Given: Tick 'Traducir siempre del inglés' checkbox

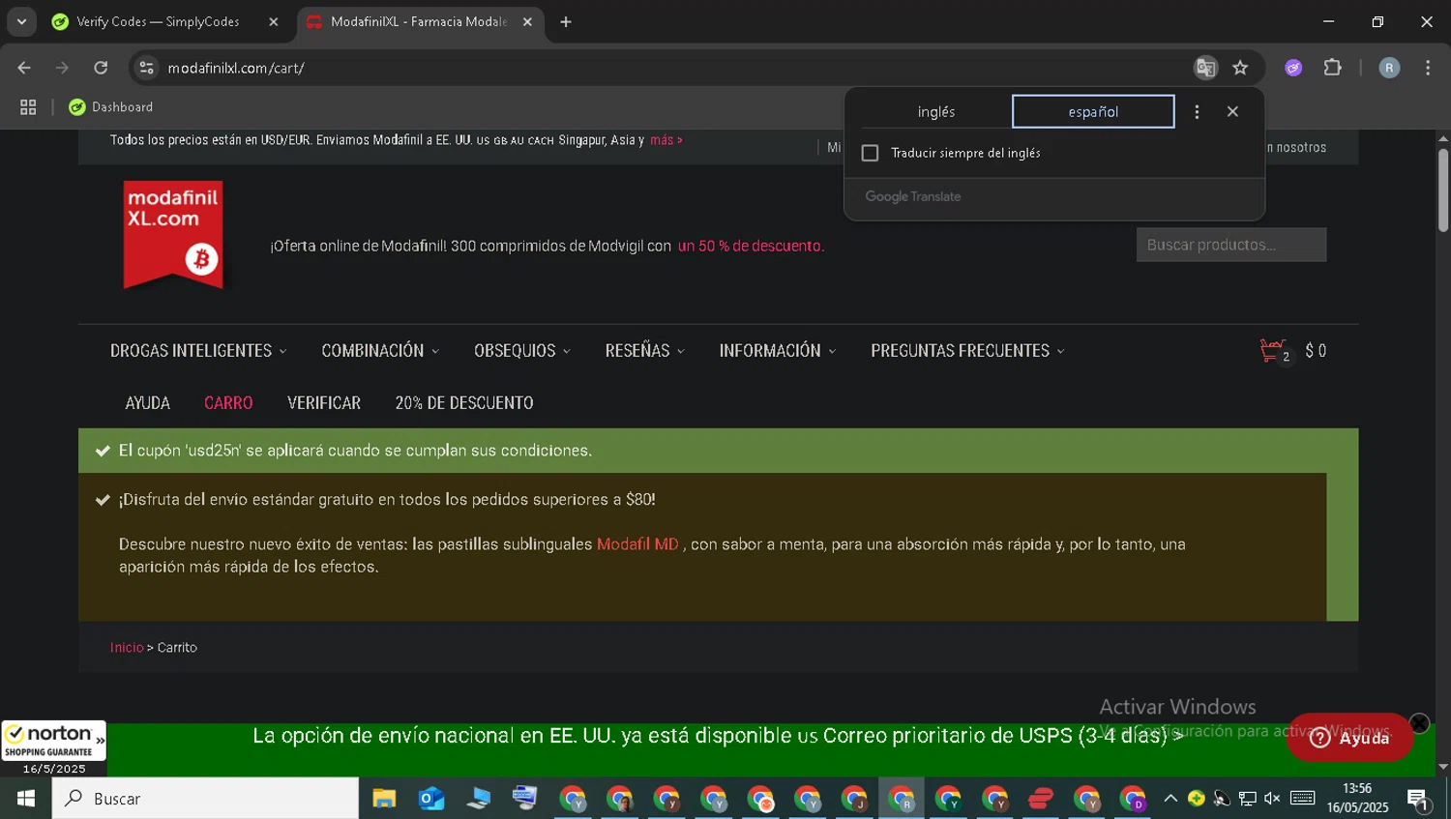Looking at the screenshot, I should point(870,153).
